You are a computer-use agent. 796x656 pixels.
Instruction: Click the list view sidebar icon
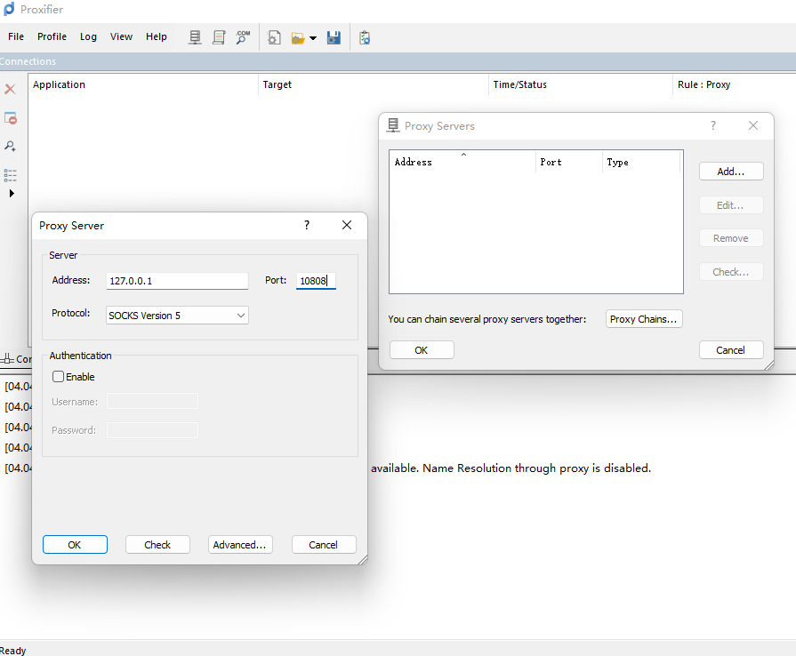[x=10, y=175]
